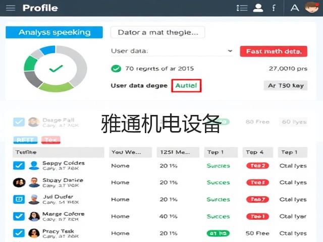Toggle checkbox for Marge Cofore row
The image size is (323, 242).
click(x=19, y=216)
